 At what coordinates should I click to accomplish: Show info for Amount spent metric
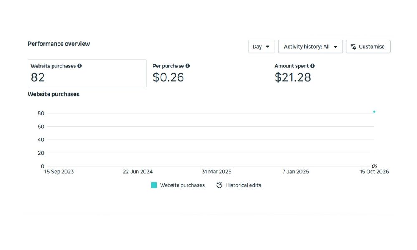coord(312,66)
